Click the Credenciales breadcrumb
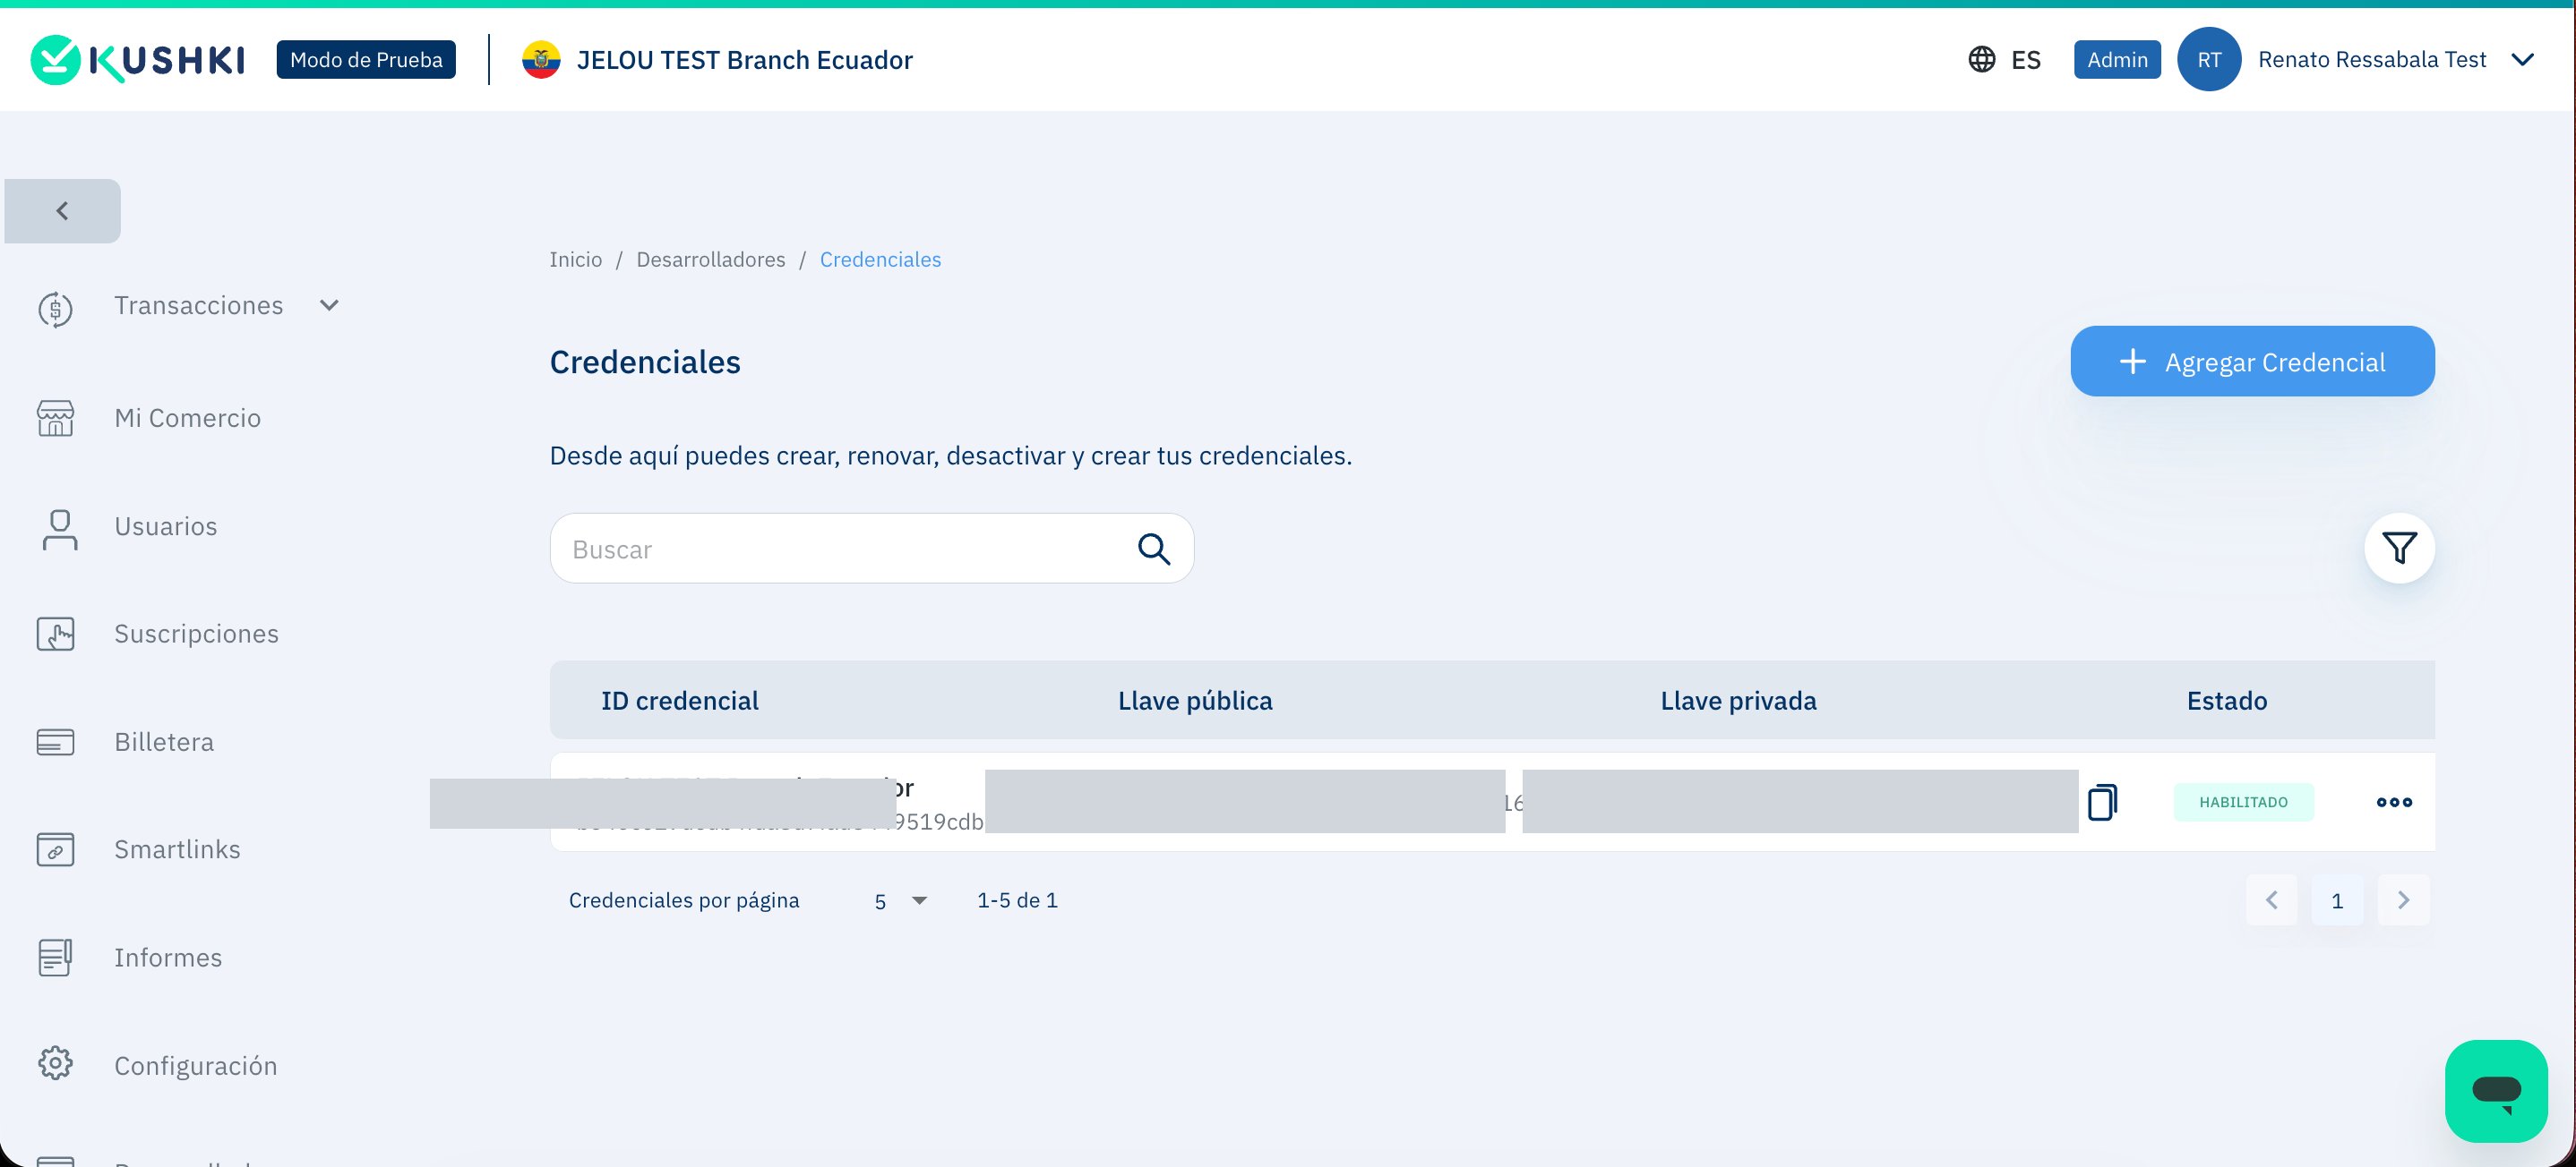This screenshot has width=2576, height=1167. [x=880, y=260]
